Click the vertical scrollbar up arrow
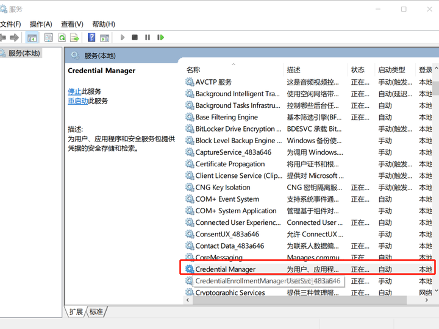The width and height of the screenshot is (439, 329). click(436, 68)
